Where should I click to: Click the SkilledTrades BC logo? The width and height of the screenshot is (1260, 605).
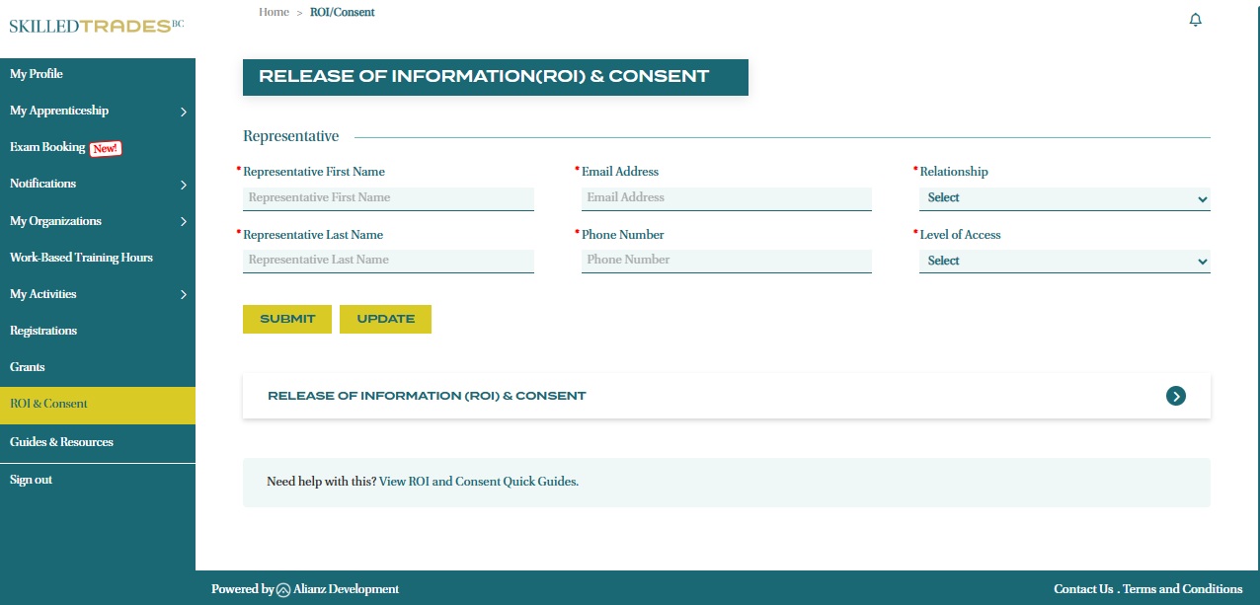click(x=96, y=26)
